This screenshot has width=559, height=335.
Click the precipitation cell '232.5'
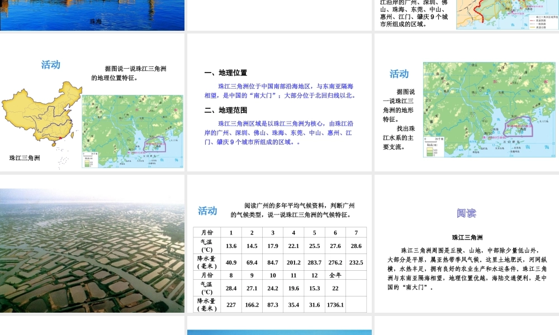tap(356, 262)
